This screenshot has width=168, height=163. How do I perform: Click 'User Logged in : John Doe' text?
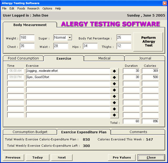tap(26, 16)
